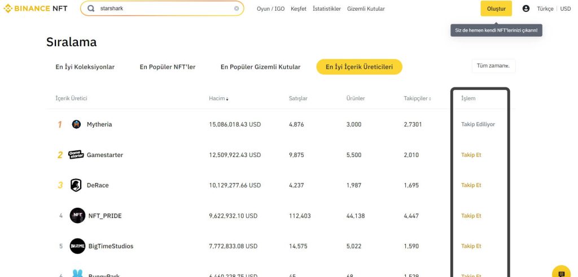578x277 pixels.
Task: Click the Oluştur button
Action: pos(496,8)
